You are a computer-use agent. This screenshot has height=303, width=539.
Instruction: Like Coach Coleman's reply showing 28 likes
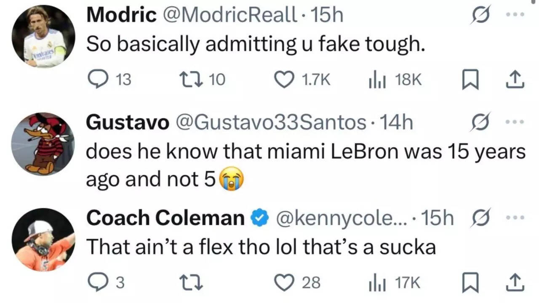(285, 283)
